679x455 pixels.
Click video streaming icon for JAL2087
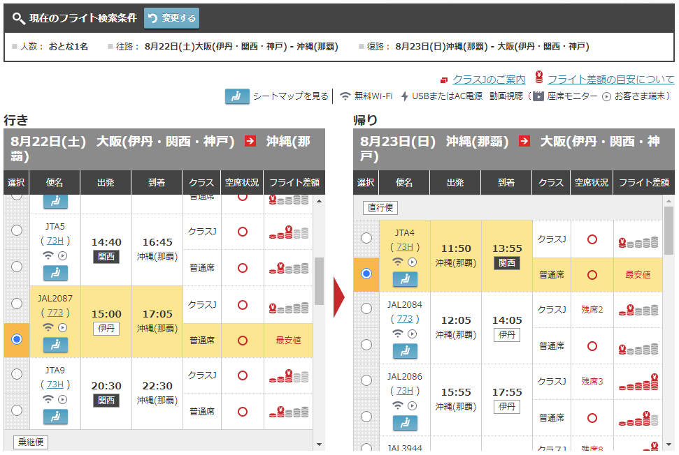pos(63,327)
